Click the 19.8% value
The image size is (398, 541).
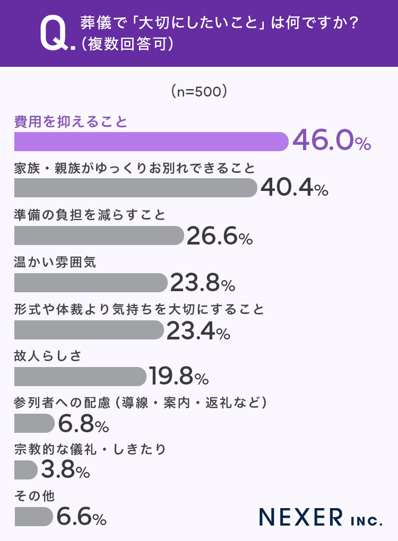click(x=178, y=377)
